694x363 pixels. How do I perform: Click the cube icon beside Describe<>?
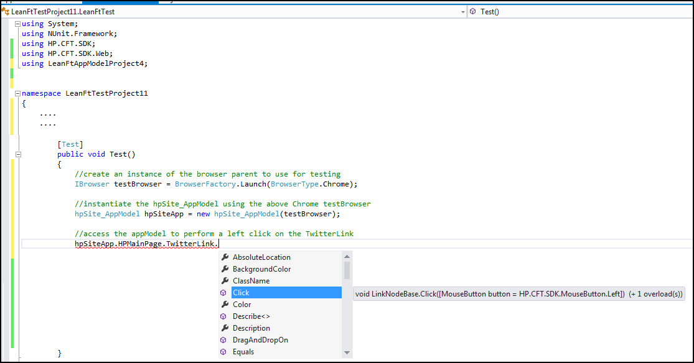(224, 316)
